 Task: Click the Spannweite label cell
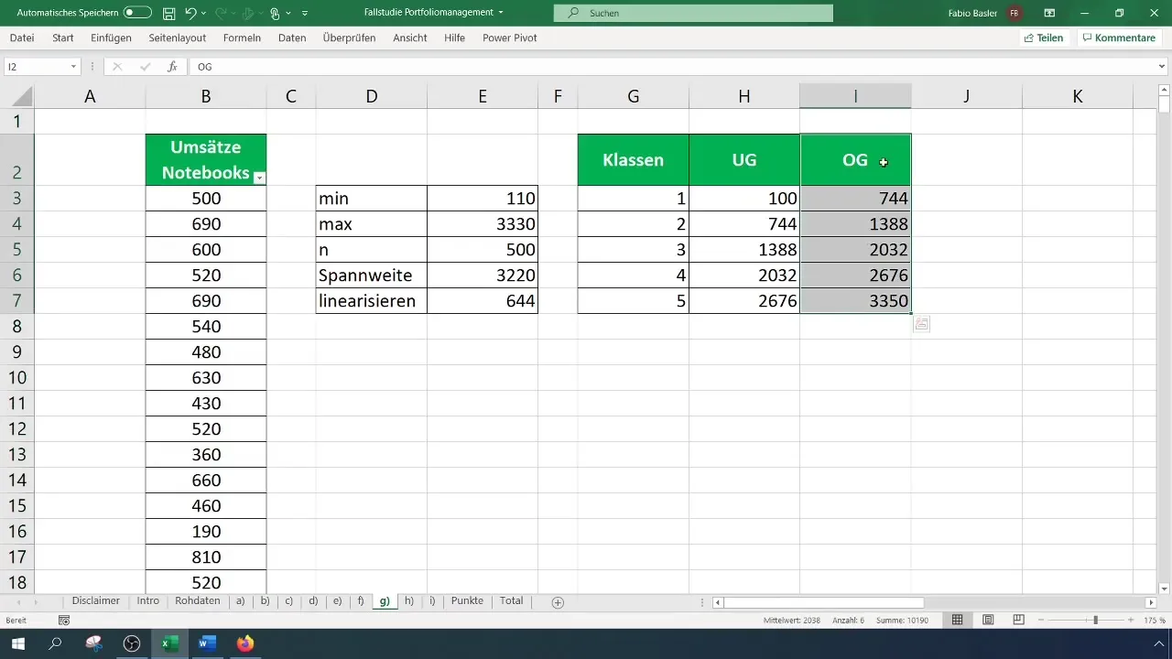point(372,275)
